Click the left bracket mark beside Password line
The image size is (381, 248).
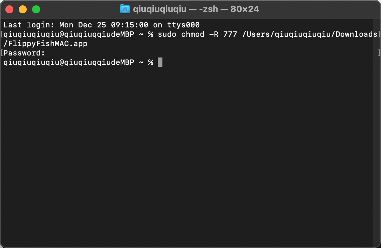[x=2, y=53]
